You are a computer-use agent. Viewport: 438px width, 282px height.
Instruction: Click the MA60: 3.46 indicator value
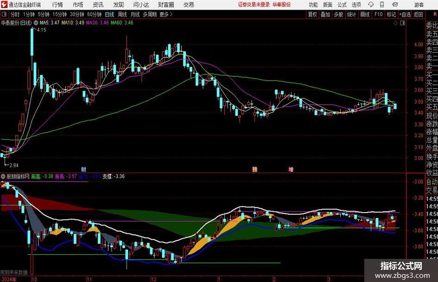point(122,23)
